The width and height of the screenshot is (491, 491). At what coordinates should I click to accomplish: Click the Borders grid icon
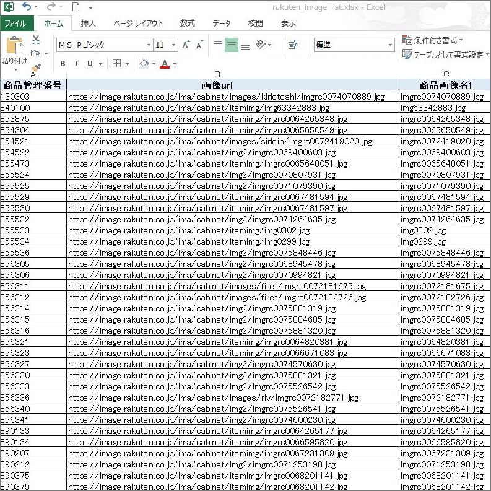pos(116,64)
